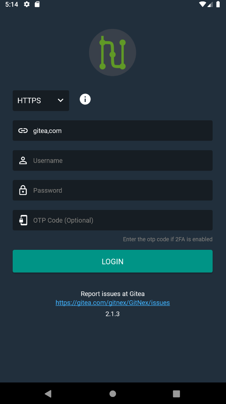
Task: Open the GitNex issues link
Action: 113,303
